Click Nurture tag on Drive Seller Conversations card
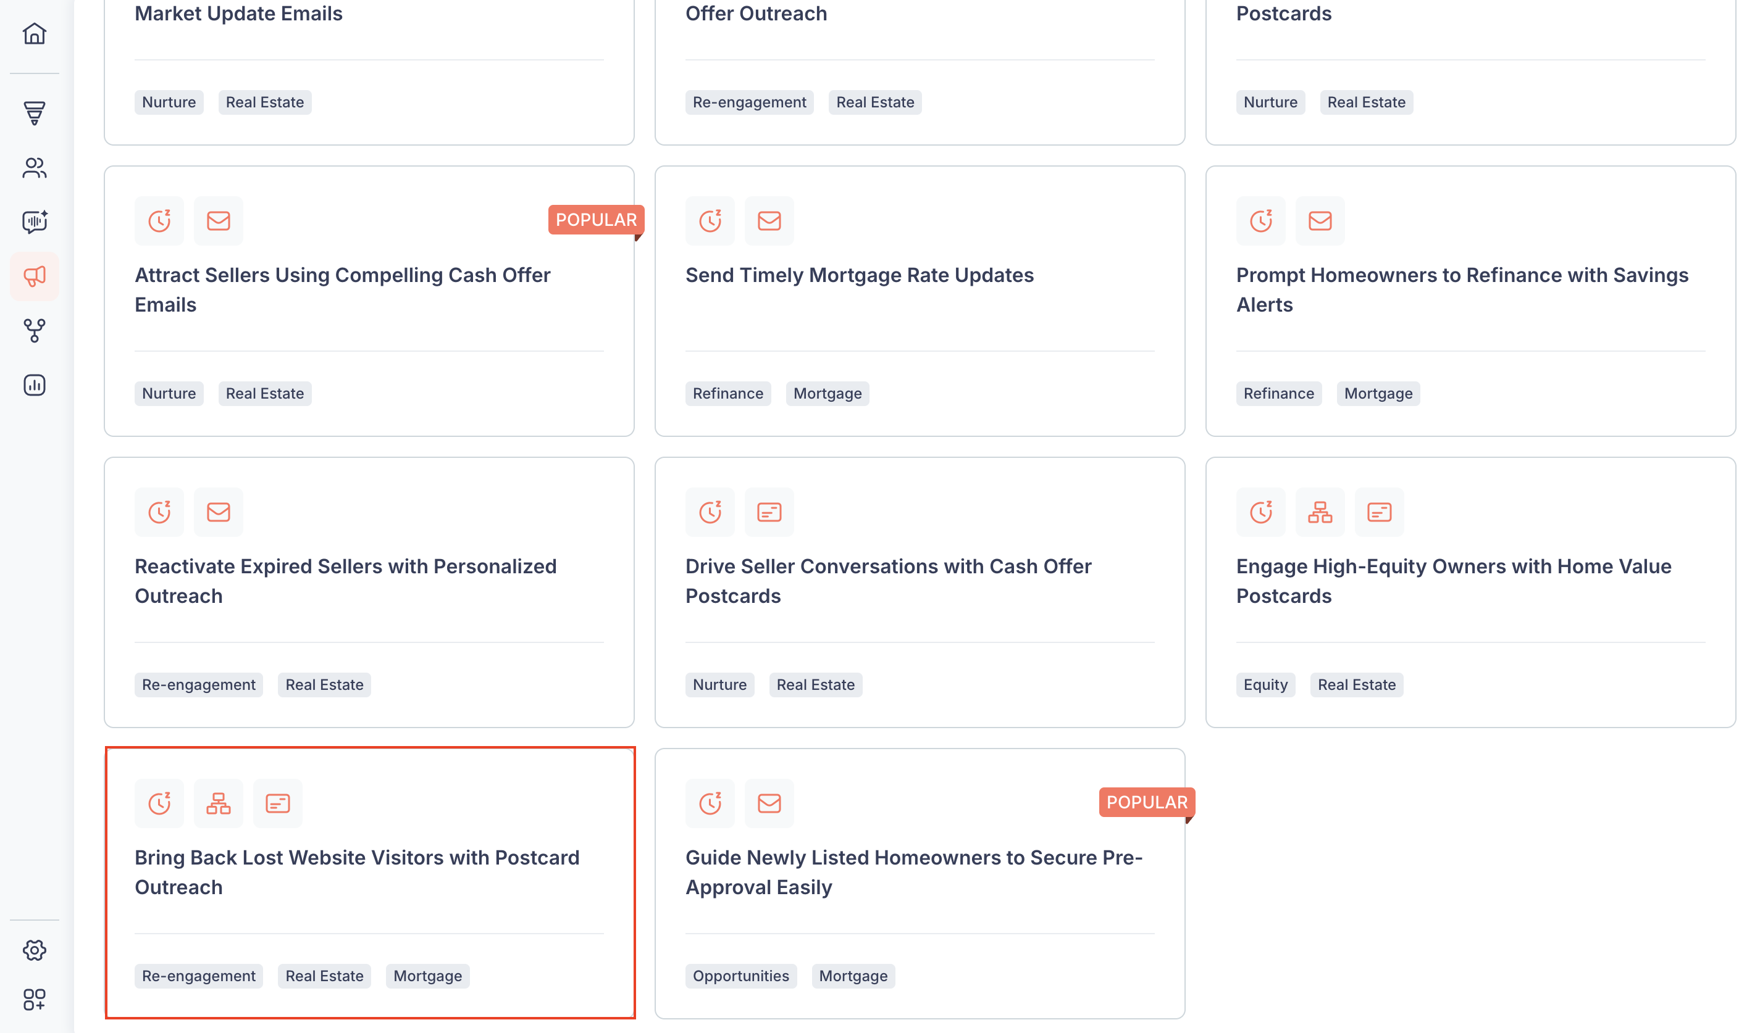Viewport: 1760px width, 1033px height. [719, 685]
